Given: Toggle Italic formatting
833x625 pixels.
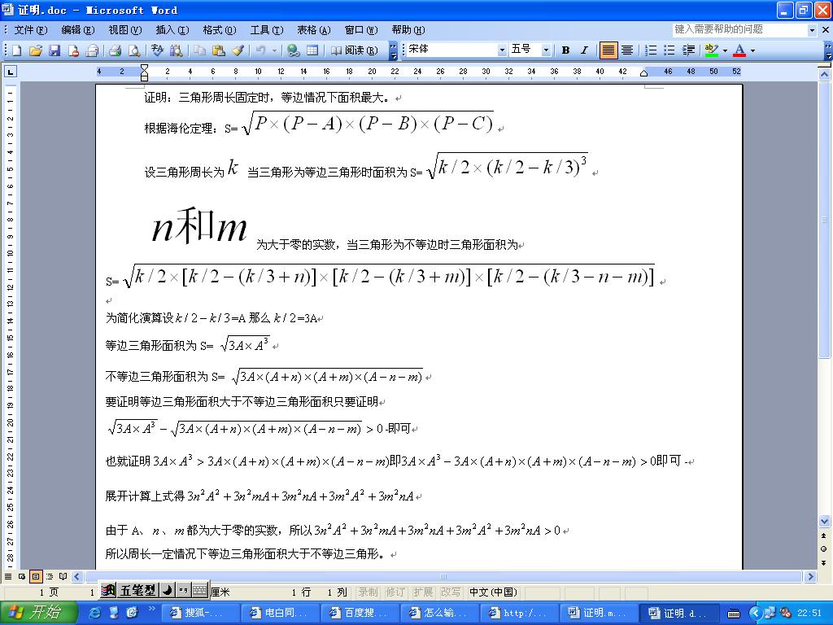Looking at the screenshot, I should (x=583, y=50).
